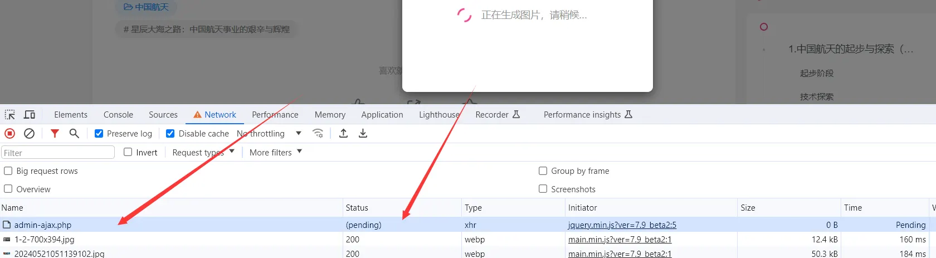Export HAR file download icon
Screen dimensions: 936x258
[363, 134]
